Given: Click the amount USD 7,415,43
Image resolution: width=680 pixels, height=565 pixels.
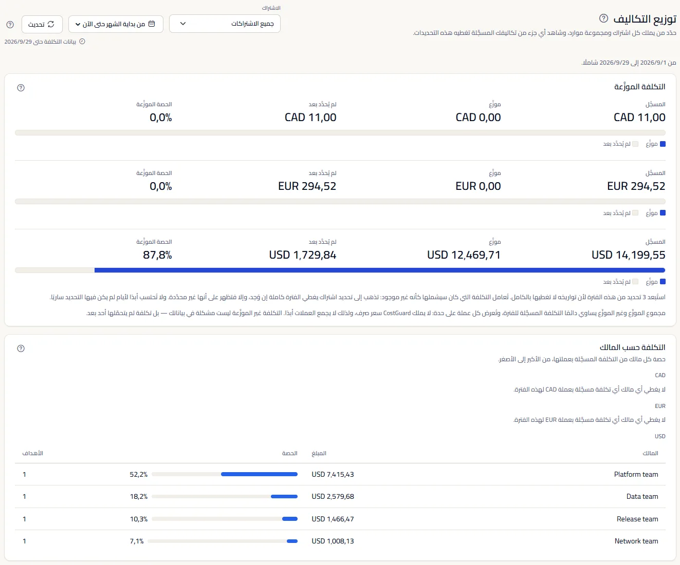Looking at the screenshot, I should 333,475.
